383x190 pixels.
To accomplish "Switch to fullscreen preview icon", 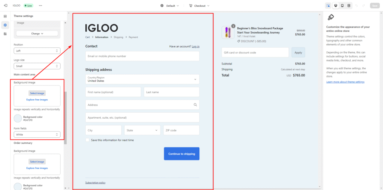I will pyautogui.click(x=349, y=6).
